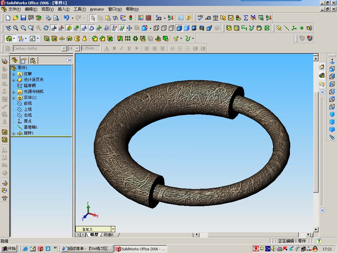
Task: Create a new document
Action: 8,18
